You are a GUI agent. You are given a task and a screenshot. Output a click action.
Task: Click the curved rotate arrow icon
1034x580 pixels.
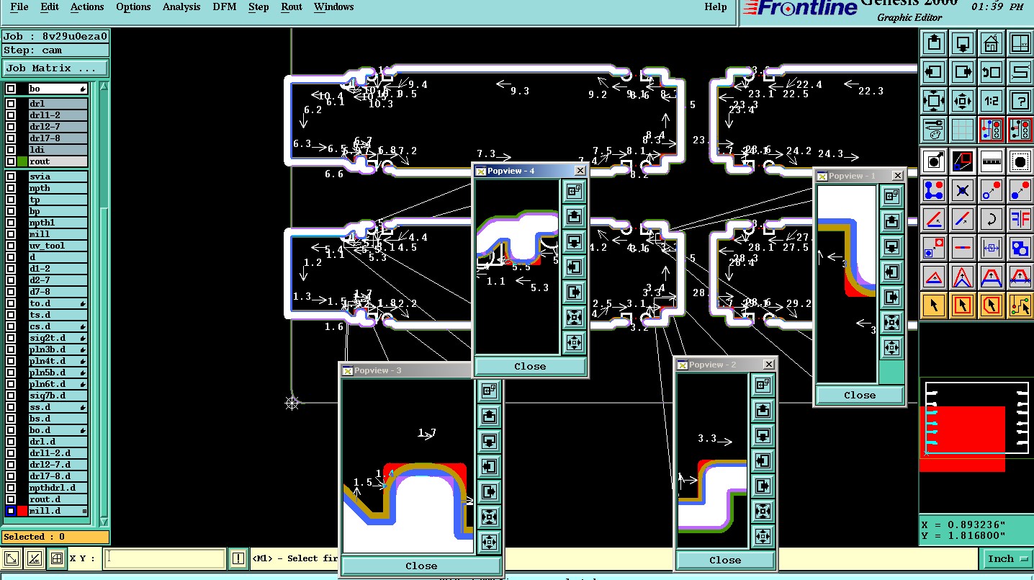[x=992, y=218]
